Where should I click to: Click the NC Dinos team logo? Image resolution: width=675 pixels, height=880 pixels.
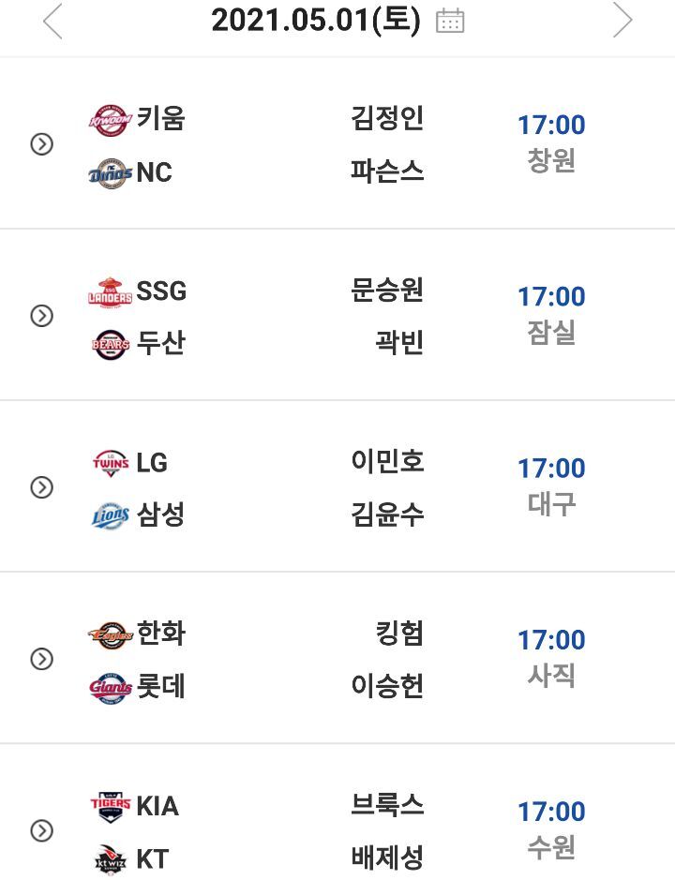111,173
